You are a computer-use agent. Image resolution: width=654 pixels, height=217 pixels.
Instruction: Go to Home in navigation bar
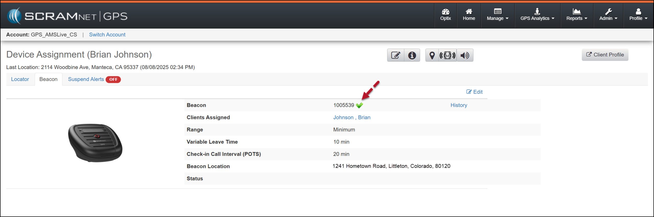point(469,15)
